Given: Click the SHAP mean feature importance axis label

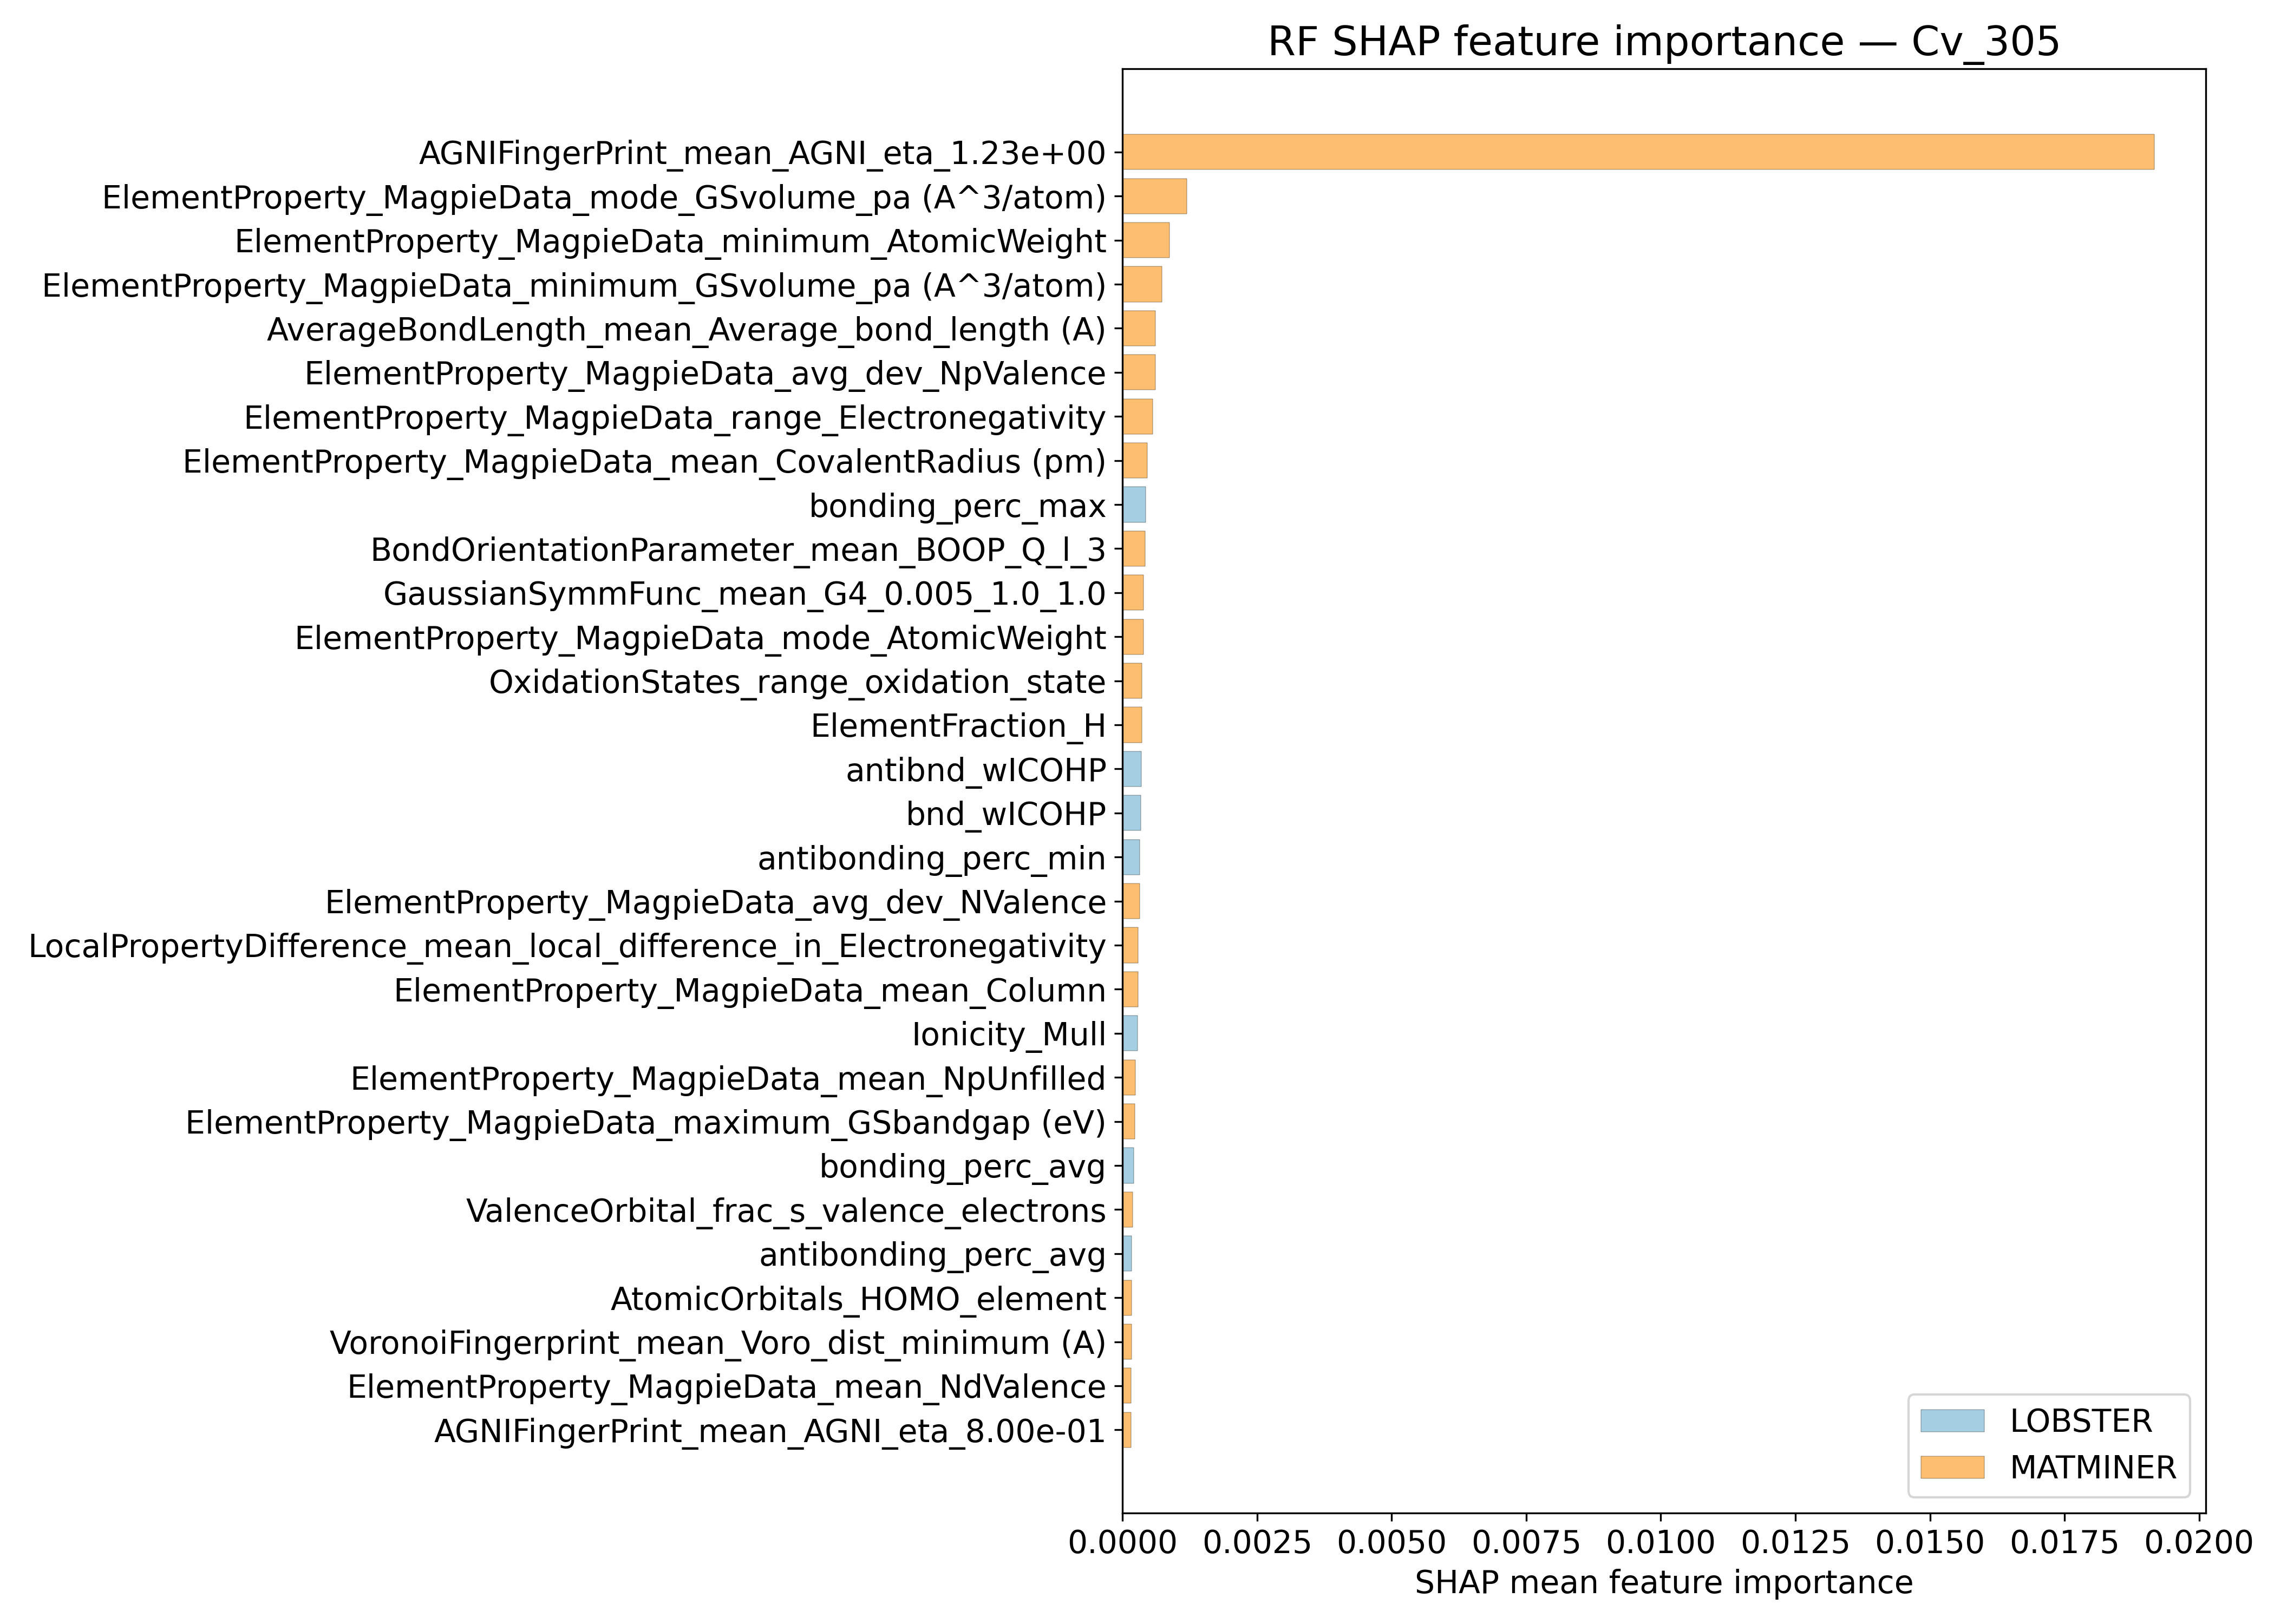Looking at the screenshot, I should point(1663,1582).
